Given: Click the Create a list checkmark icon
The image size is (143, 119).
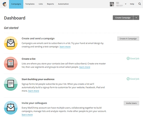Looking at the screenshot, I should point(128,58).
